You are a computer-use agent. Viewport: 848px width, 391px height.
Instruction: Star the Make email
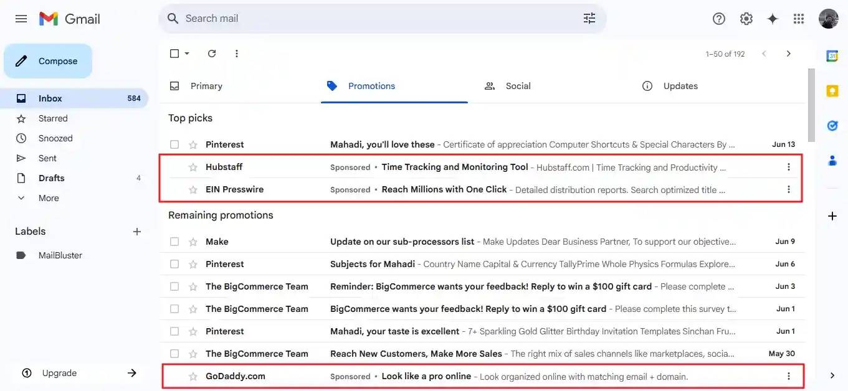point(193,242)
